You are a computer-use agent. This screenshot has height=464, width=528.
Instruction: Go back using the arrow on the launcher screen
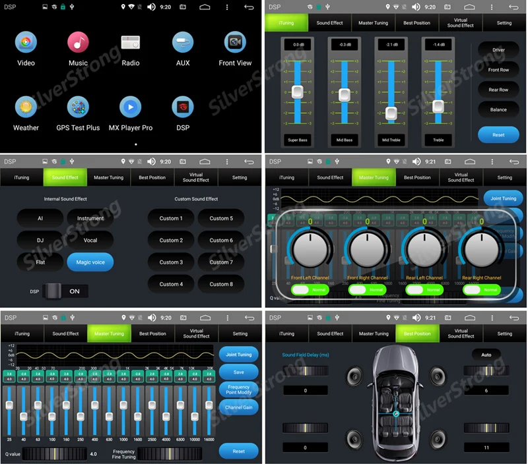[249, 7]
